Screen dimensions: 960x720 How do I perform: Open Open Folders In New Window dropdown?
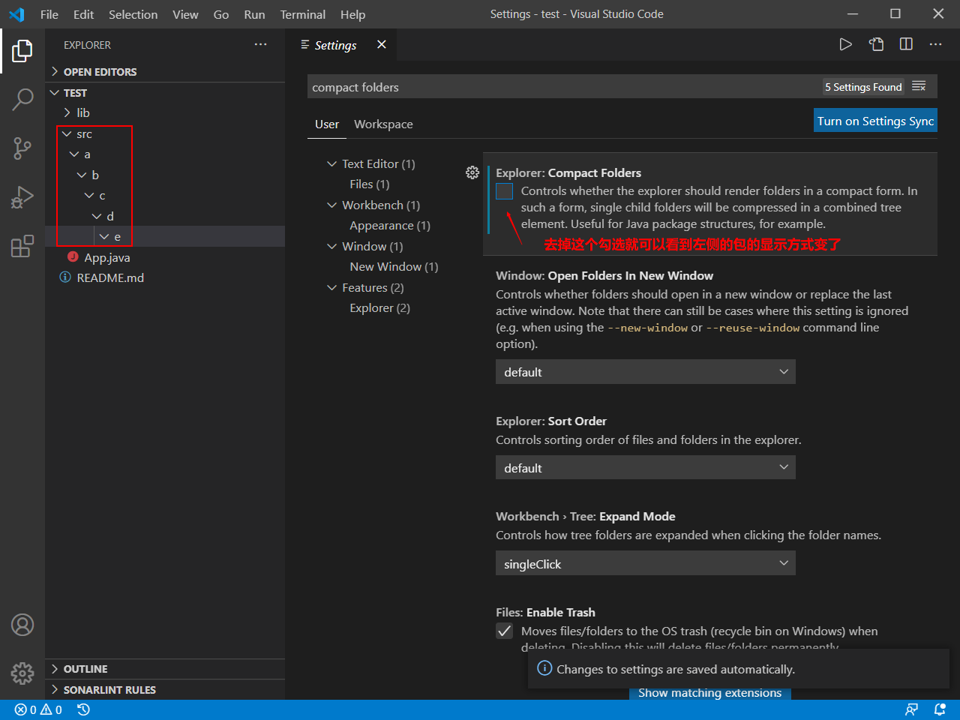point(645,372)
